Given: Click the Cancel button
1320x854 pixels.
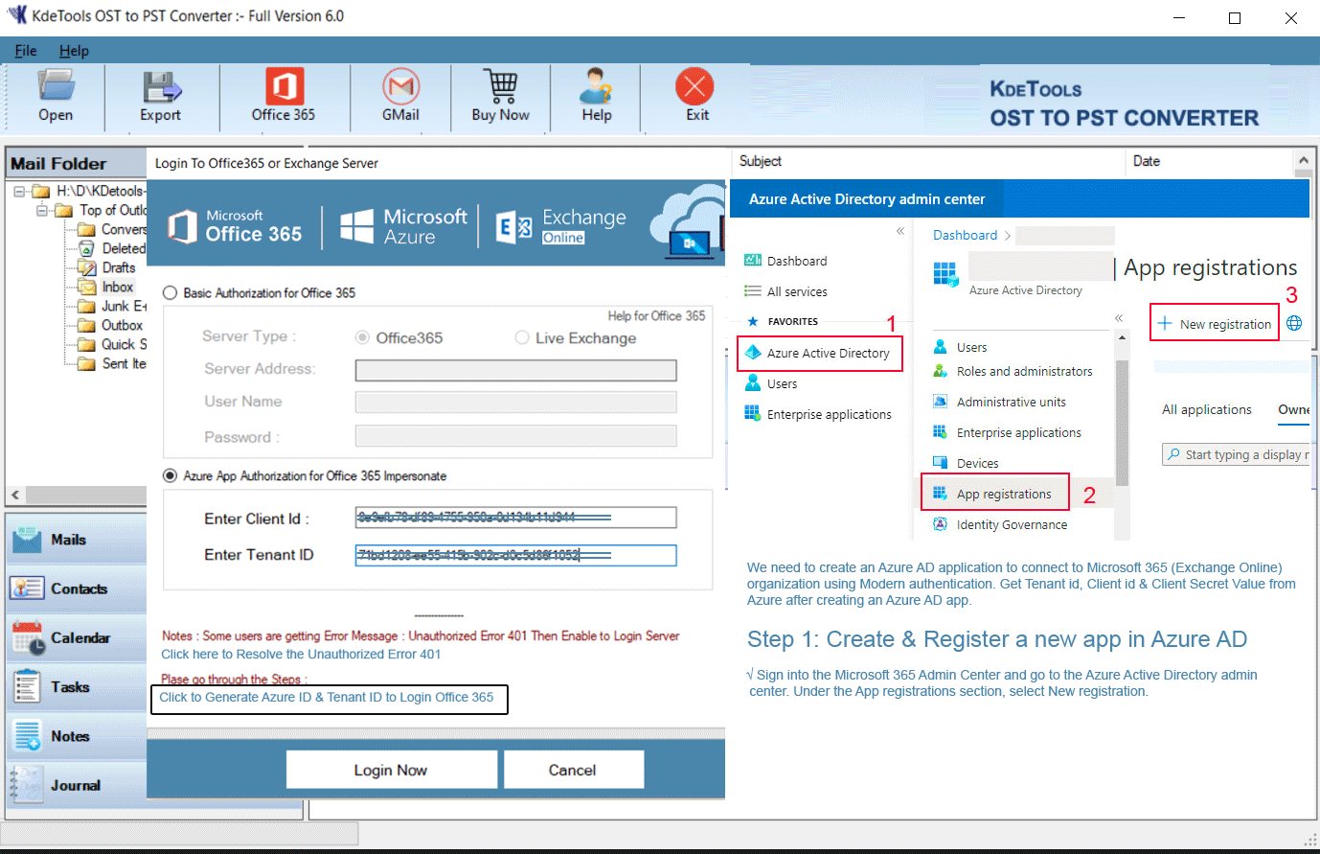Looking at the screenshot, I should click(x=573, y=770).
